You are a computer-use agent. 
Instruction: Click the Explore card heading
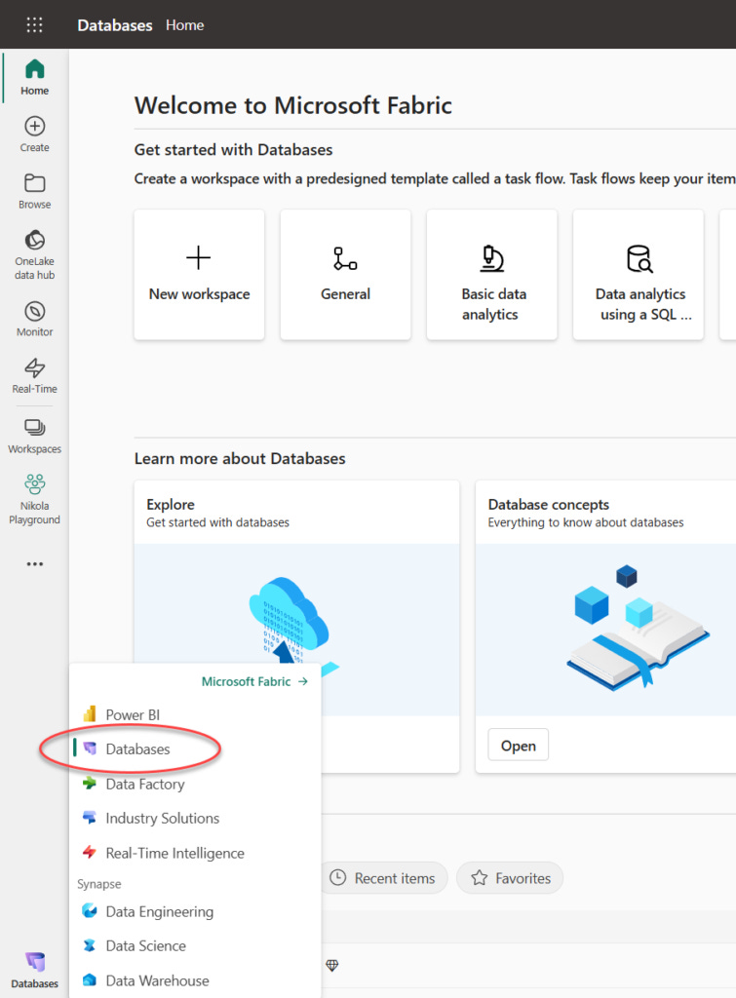click(171, 504)
